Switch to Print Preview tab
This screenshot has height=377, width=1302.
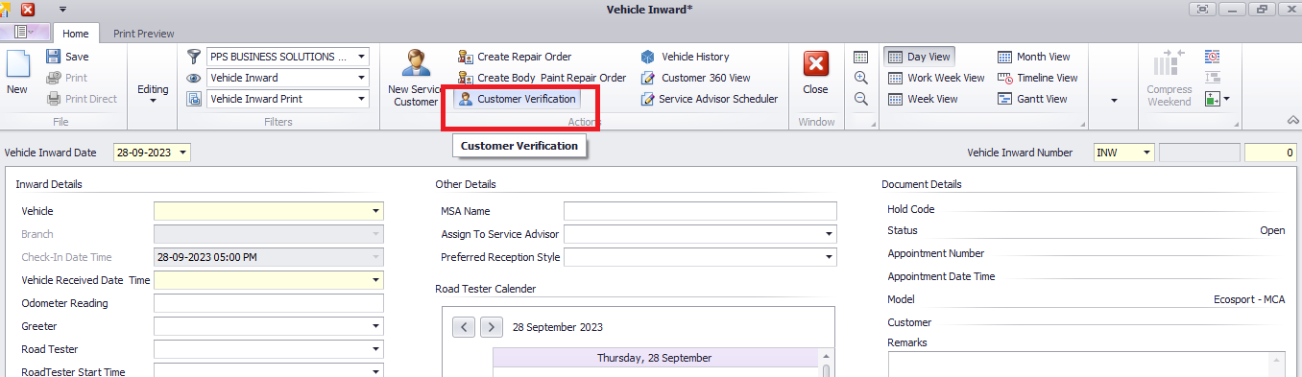[144, 34]
